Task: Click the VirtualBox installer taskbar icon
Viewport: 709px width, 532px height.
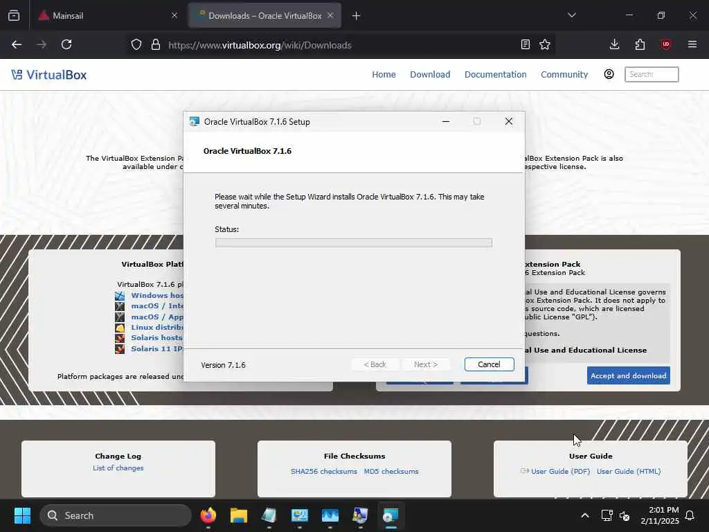Action: [x=391, y=515]
